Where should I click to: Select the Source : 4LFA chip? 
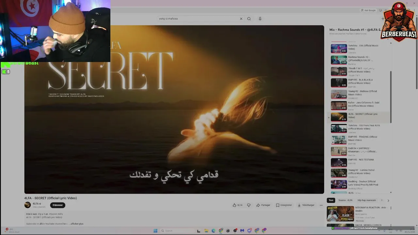point(345,200)
